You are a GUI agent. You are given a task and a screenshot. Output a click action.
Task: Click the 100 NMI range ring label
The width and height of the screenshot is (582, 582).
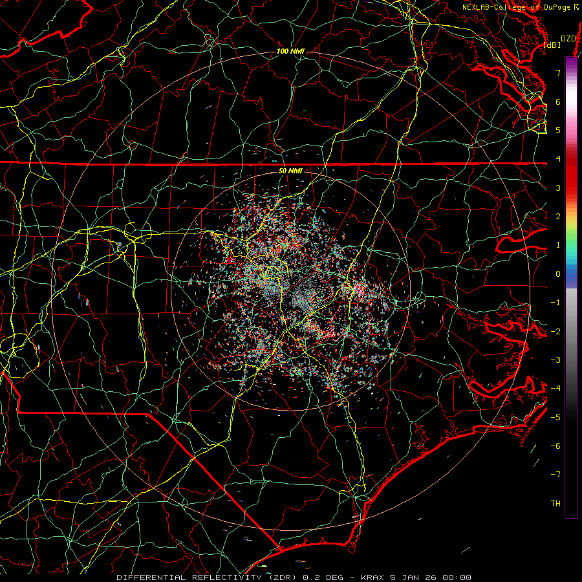tap(290, 51)
